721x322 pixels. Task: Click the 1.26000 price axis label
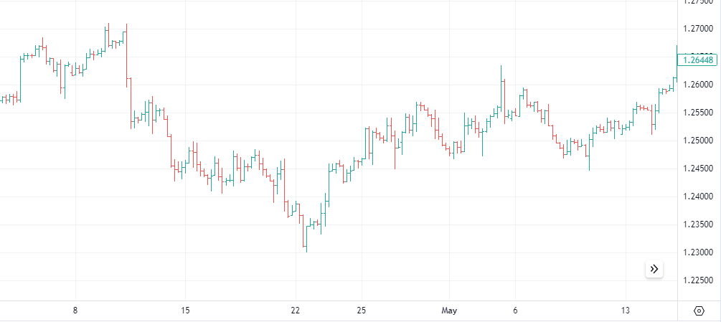[x=698, y=85]
